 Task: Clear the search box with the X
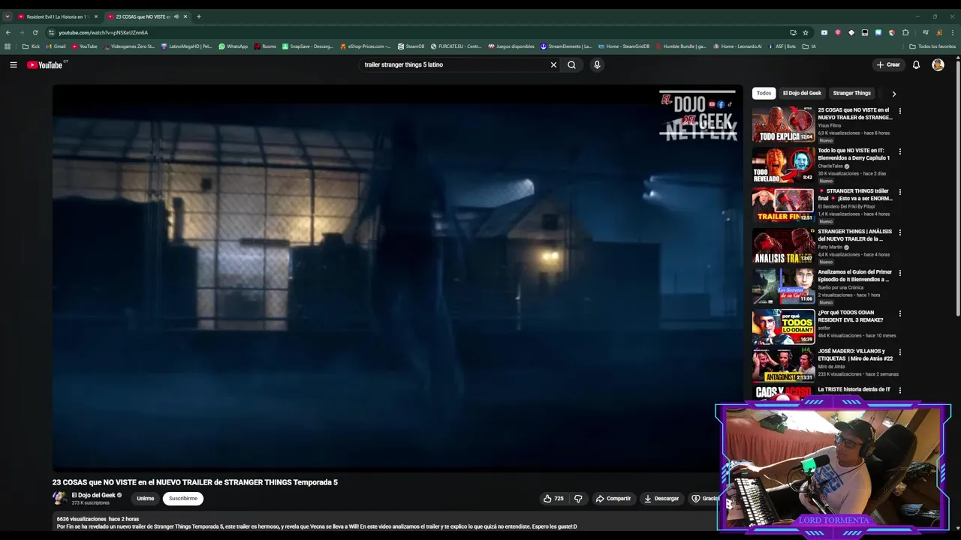click(x=553, y=64)
